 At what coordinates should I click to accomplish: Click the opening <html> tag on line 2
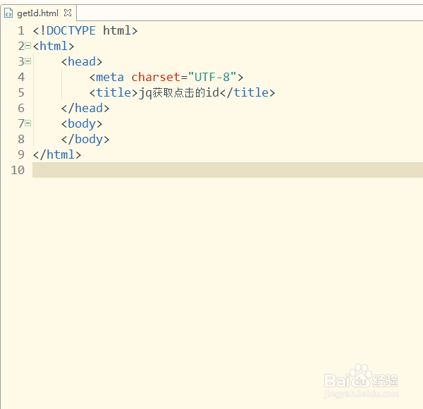coord(54,46)
